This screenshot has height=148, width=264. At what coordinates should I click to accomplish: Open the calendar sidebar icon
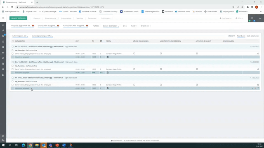(x=3, y=42)
